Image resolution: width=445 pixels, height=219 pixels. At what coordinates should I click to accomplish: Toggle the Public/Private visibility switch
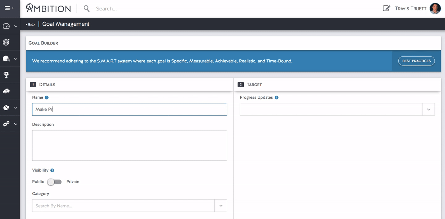[x=55, y=182]
